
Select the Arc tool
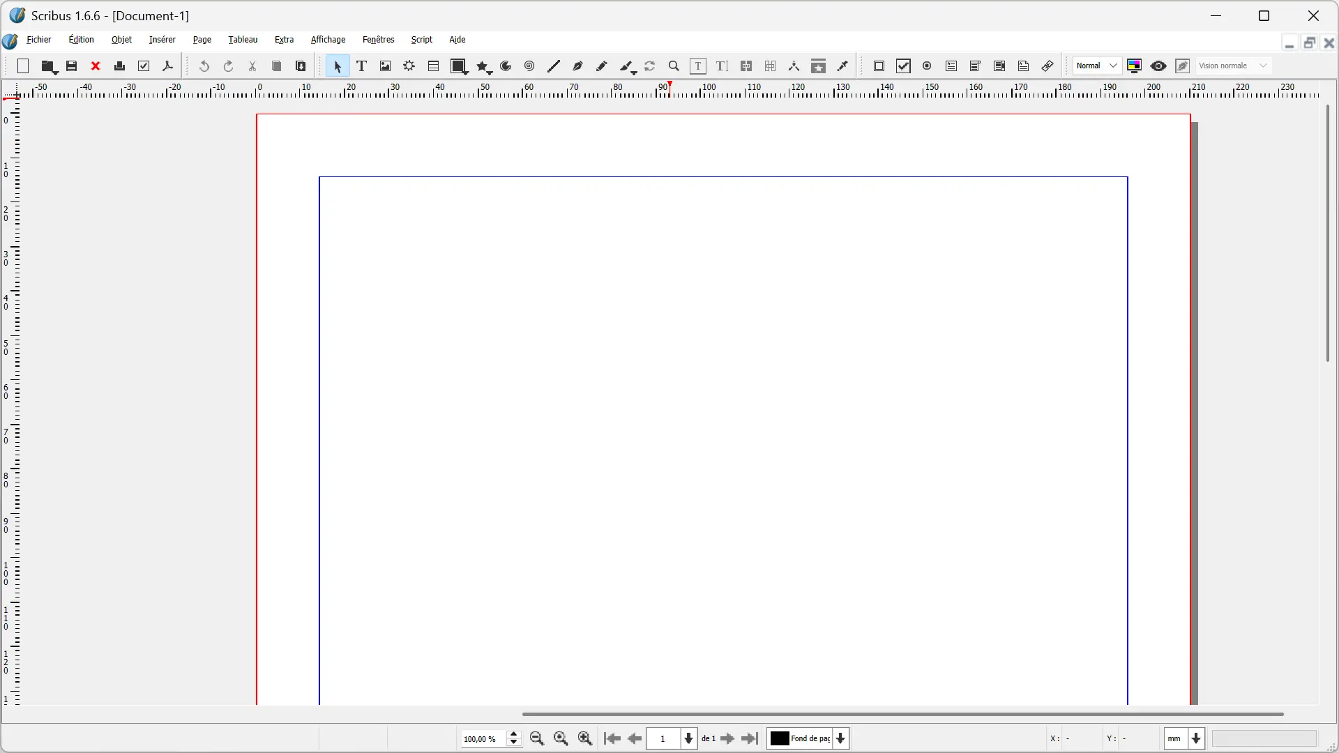pyautogui.click(x=506, y=66)
